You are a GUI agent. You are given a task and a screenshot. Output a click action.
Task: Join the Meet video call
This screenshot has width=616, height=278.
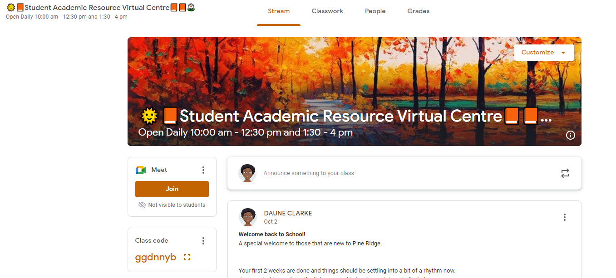coord(172,189)
